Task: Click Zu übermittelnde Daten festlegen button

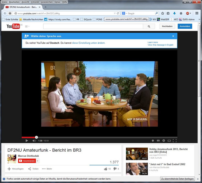Action: (177, 179)
